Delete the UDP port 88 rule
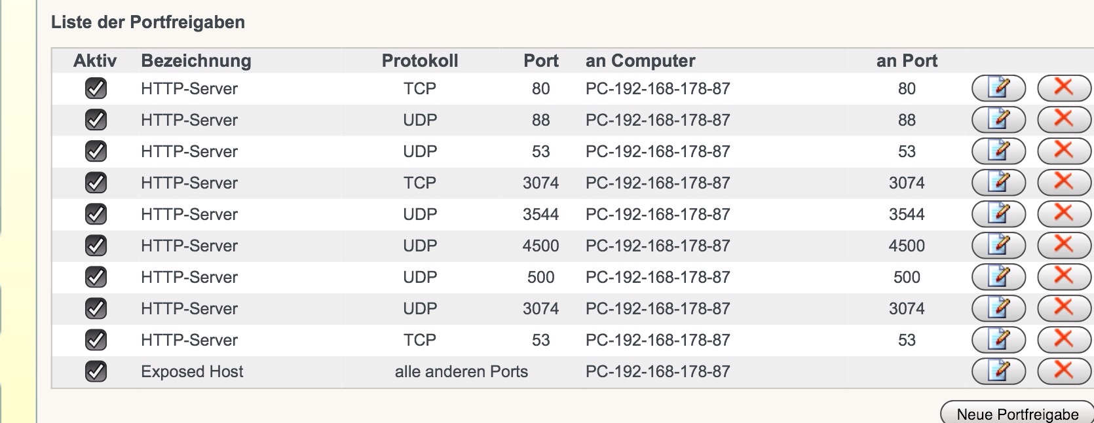Image resolution: width=1094 pixels, height=423 pixels. (1063, 119)
